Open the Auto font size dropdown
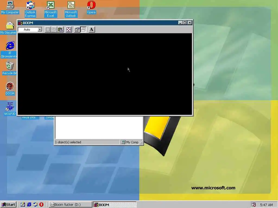278x208 pixels. (x=40, y=30)
